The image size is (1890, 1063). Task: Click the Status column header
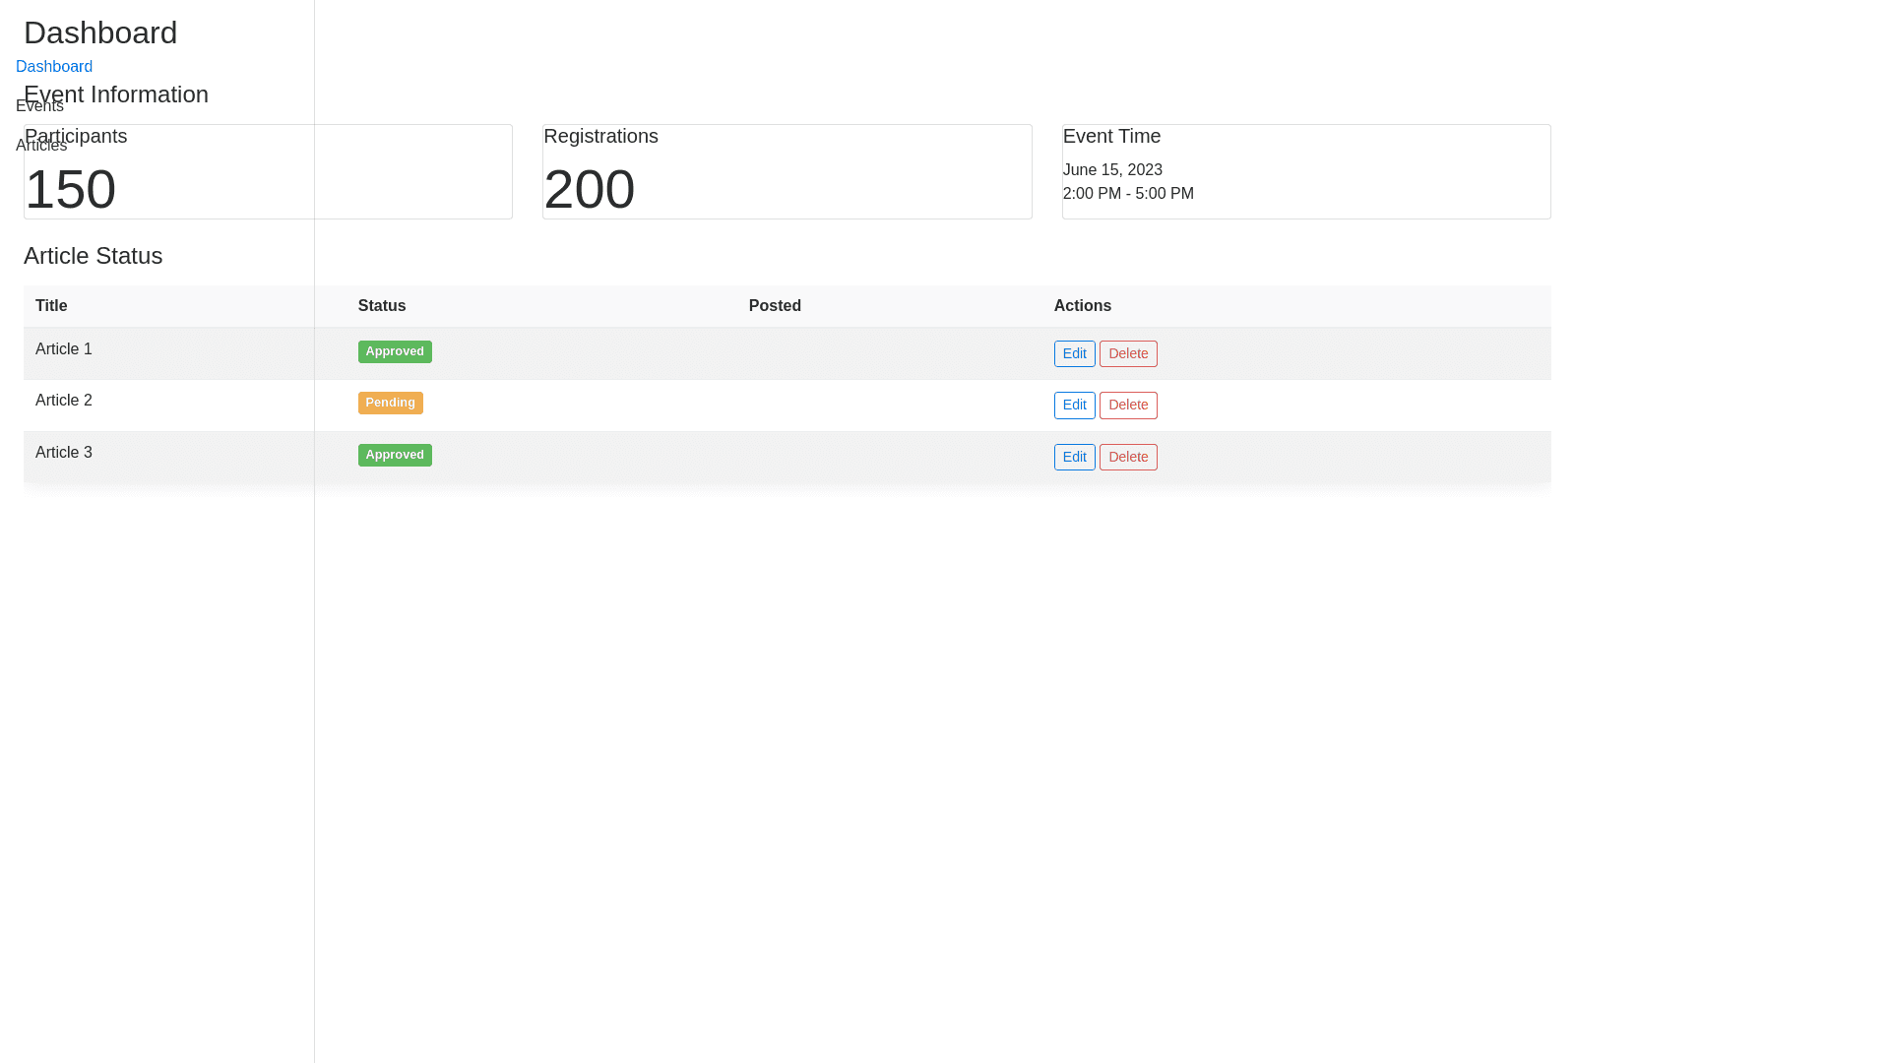tap(382, 306)
